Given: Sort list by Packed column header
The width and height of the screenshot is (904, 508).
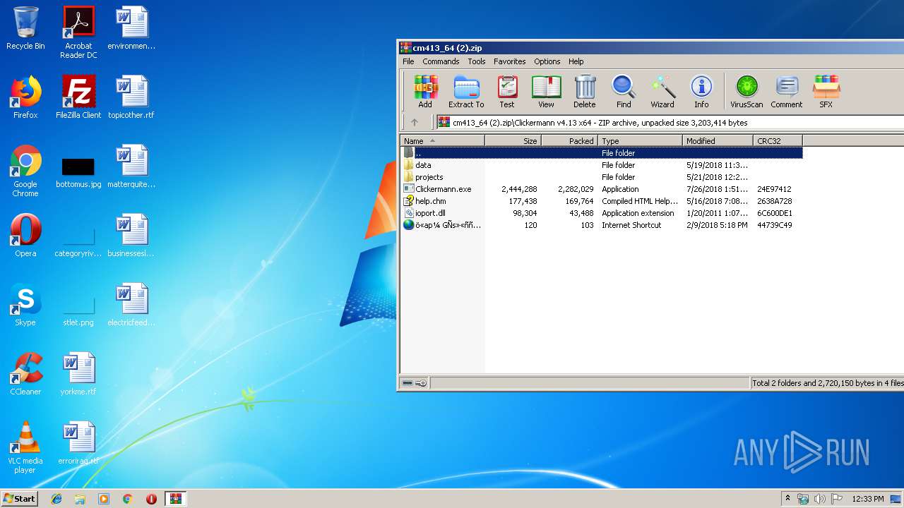Looking at the screenshot, I should (570, 141).
